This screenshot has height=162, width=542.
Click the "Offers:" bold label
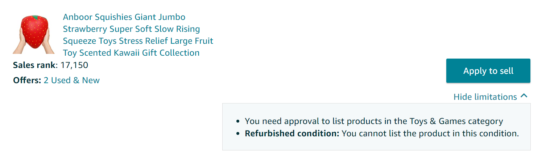[x=27, y=80]
